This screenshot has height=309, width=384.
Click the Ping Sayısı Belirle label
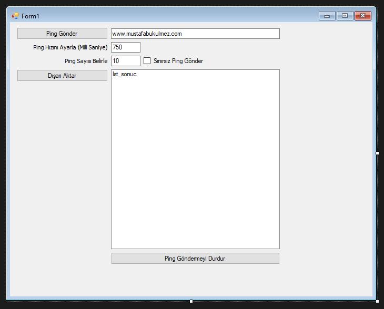(86, 61)
